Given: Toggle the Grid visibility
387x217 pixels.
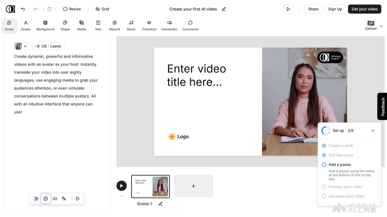Looking at the screenshot, I should point(102,9).
